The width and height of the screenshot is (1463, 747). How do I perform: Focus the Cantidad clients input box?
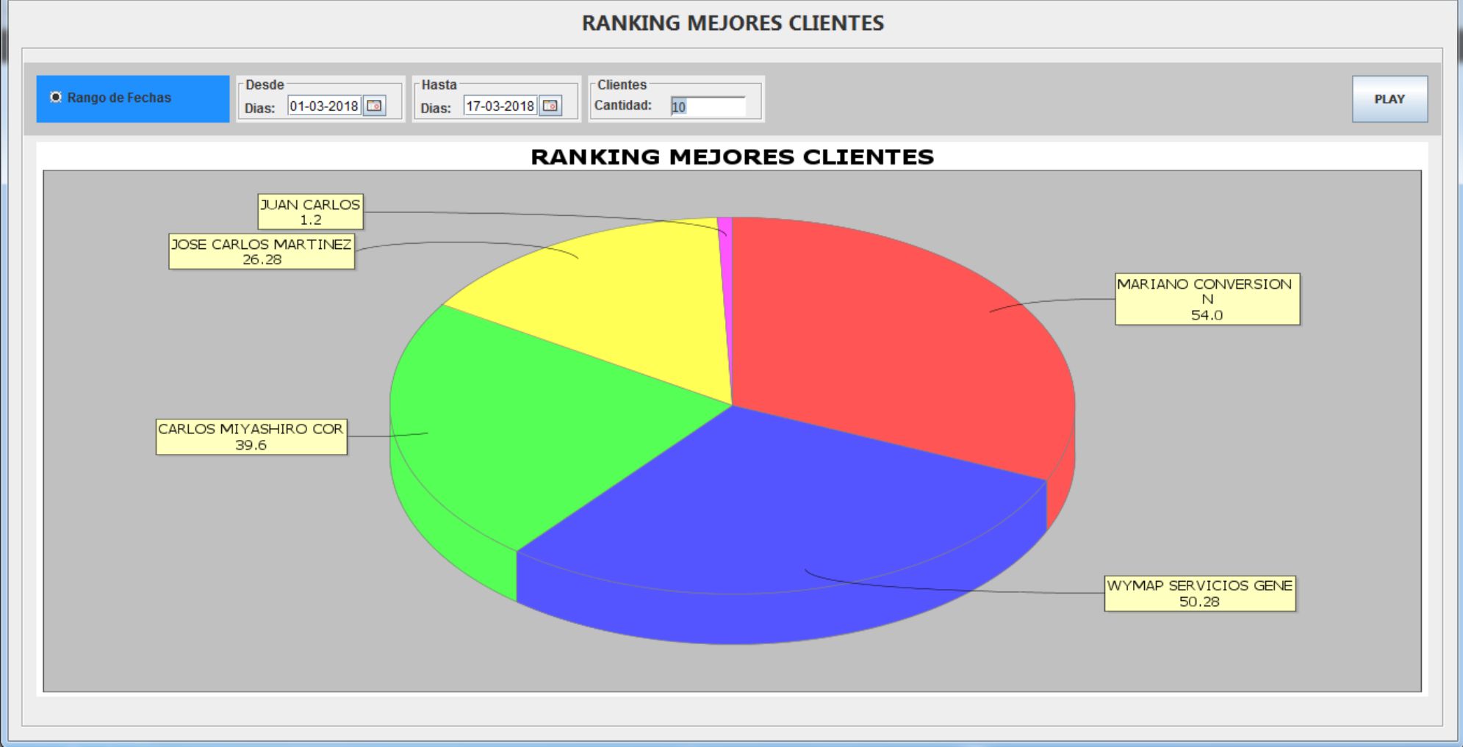[708, 107]
